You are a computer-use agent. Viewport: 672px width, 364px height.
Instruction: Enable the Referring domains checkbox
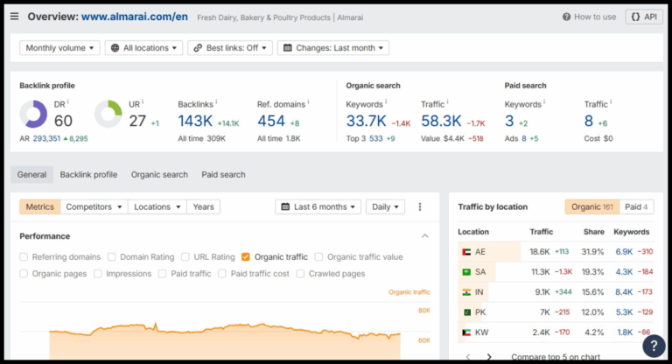coord(24,257)
